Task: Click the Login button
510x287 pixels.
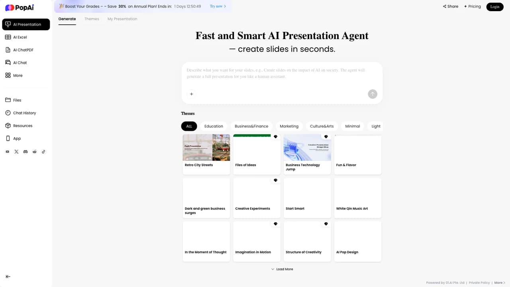Action: click(495, 7)
